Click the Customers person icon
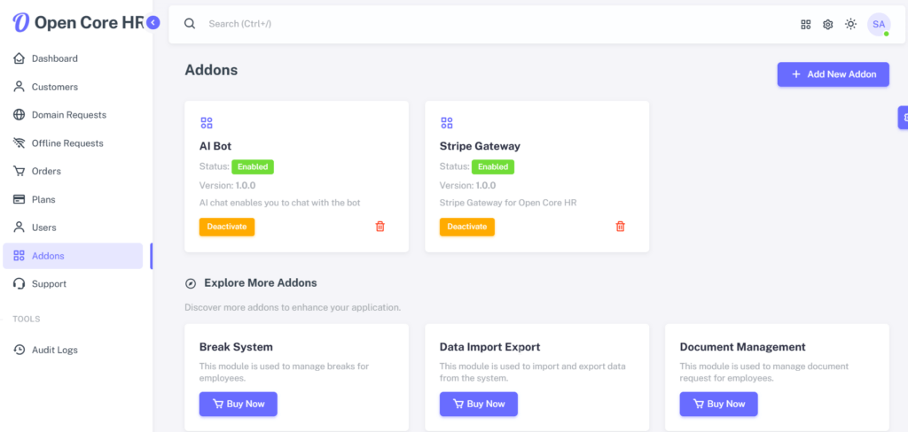Screen dimensions: 908x432 (20, 87)
